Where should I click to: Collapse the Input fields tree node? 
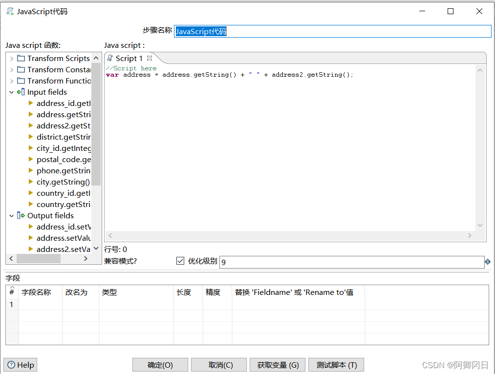point(12,92)
